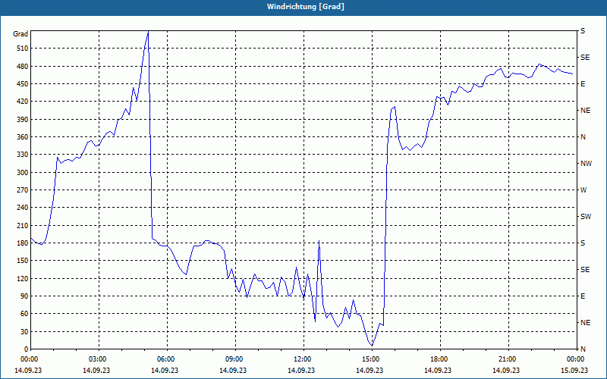Select the 180 degree axis label
The height and width of the screenshot is (379, 607).
(23, 243)
